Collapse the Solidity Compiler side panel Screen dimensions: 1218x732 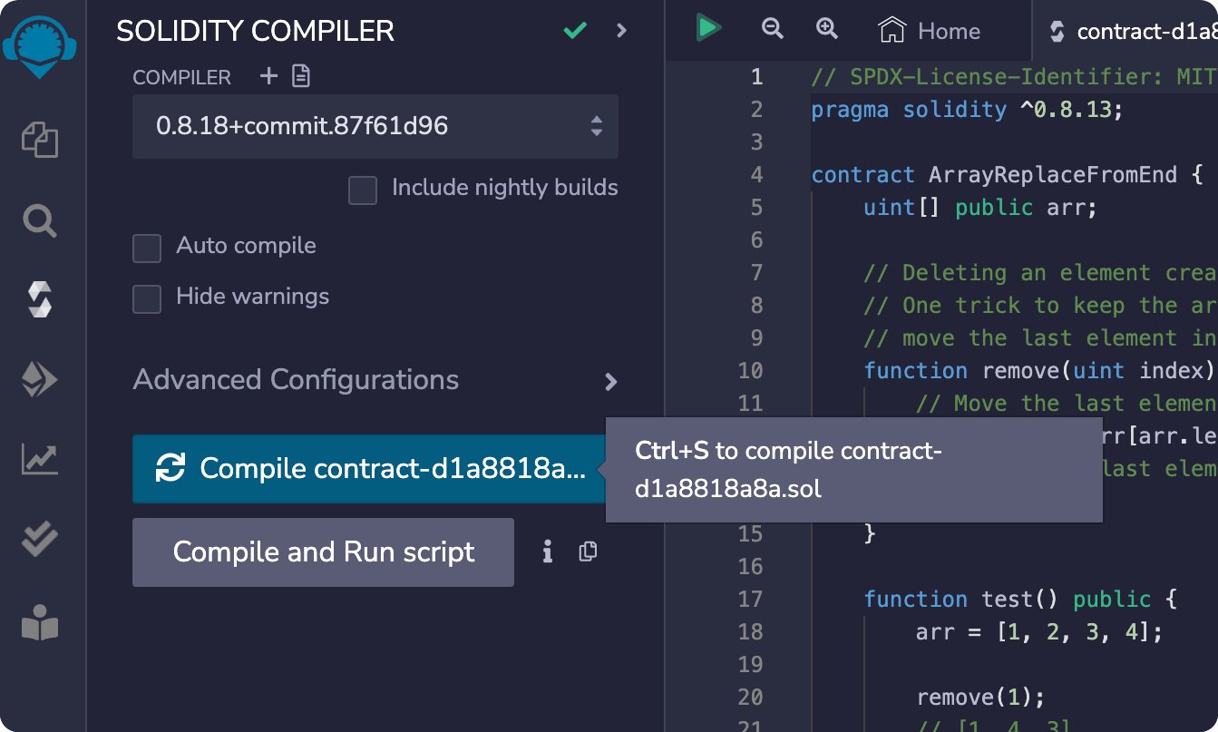[620, 30]
